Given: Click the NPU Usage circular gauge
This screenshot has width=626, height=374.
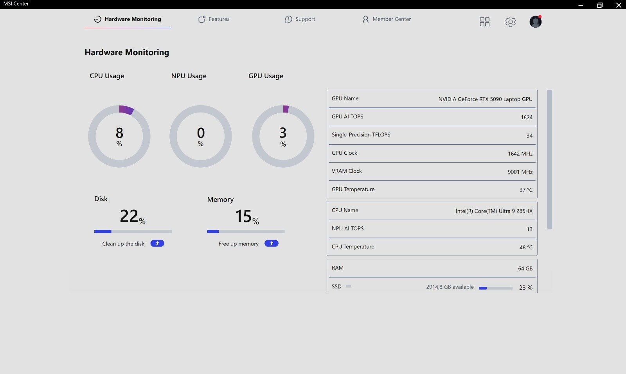Looking at the screenshot, I should [x=201, y=136].
